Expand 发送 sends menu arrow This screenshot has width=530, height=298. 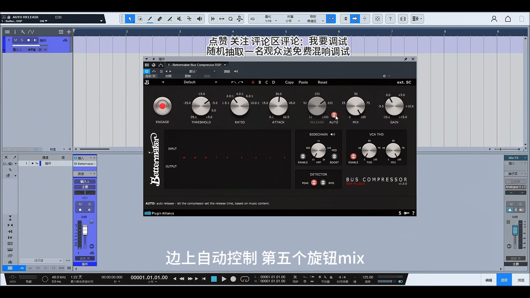91,174
